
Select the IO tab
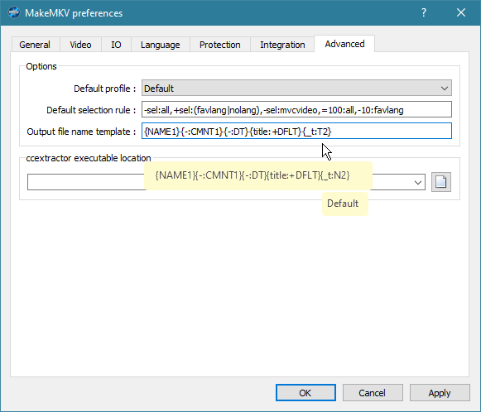(x=116, y=45)
